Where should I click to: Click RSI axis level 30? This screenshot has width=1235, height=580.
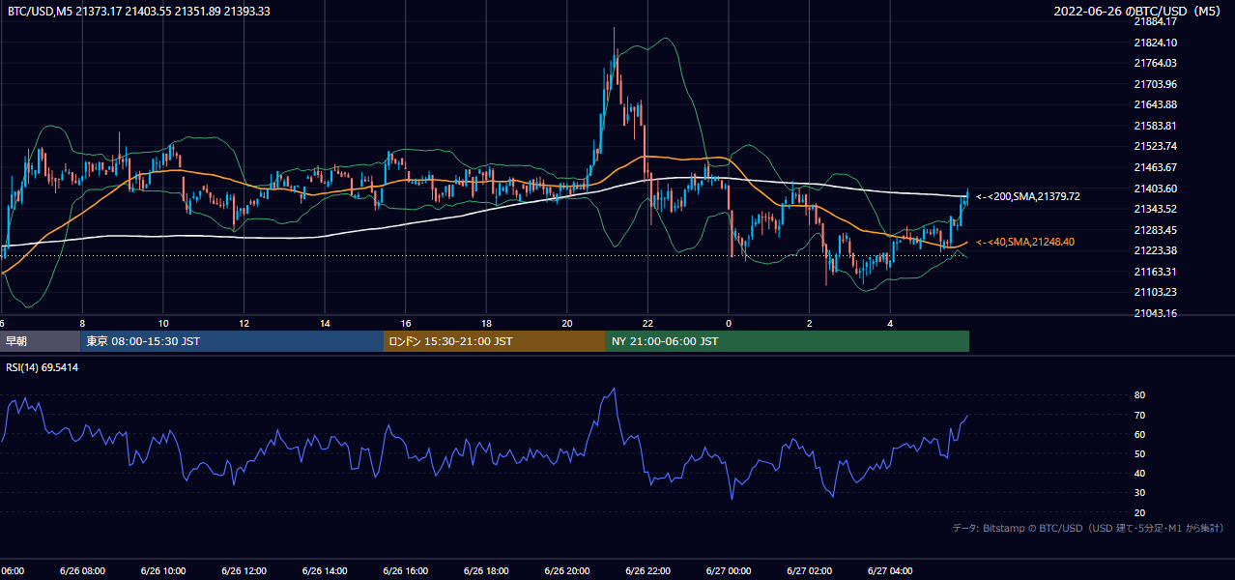point(1139,493)
